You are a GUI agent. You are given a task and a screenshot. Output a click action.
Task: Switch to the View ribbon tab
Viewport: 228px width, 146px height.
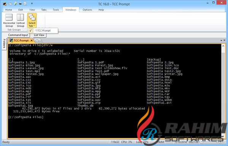(32, 10)
